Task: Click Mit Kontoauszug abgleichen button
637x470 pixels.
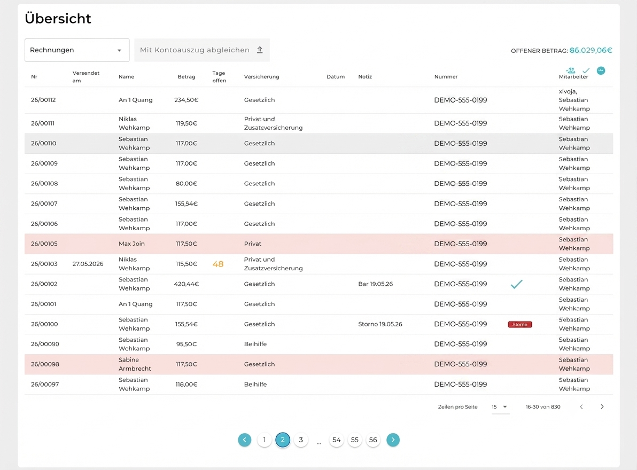Action: tap(202, 50)
